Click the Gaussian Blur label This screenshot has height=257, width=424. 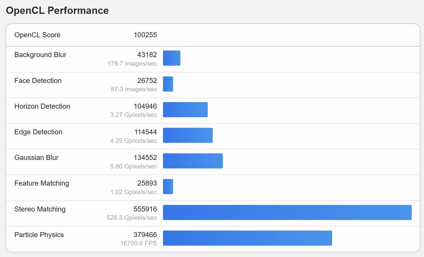[x=36, y=158]
